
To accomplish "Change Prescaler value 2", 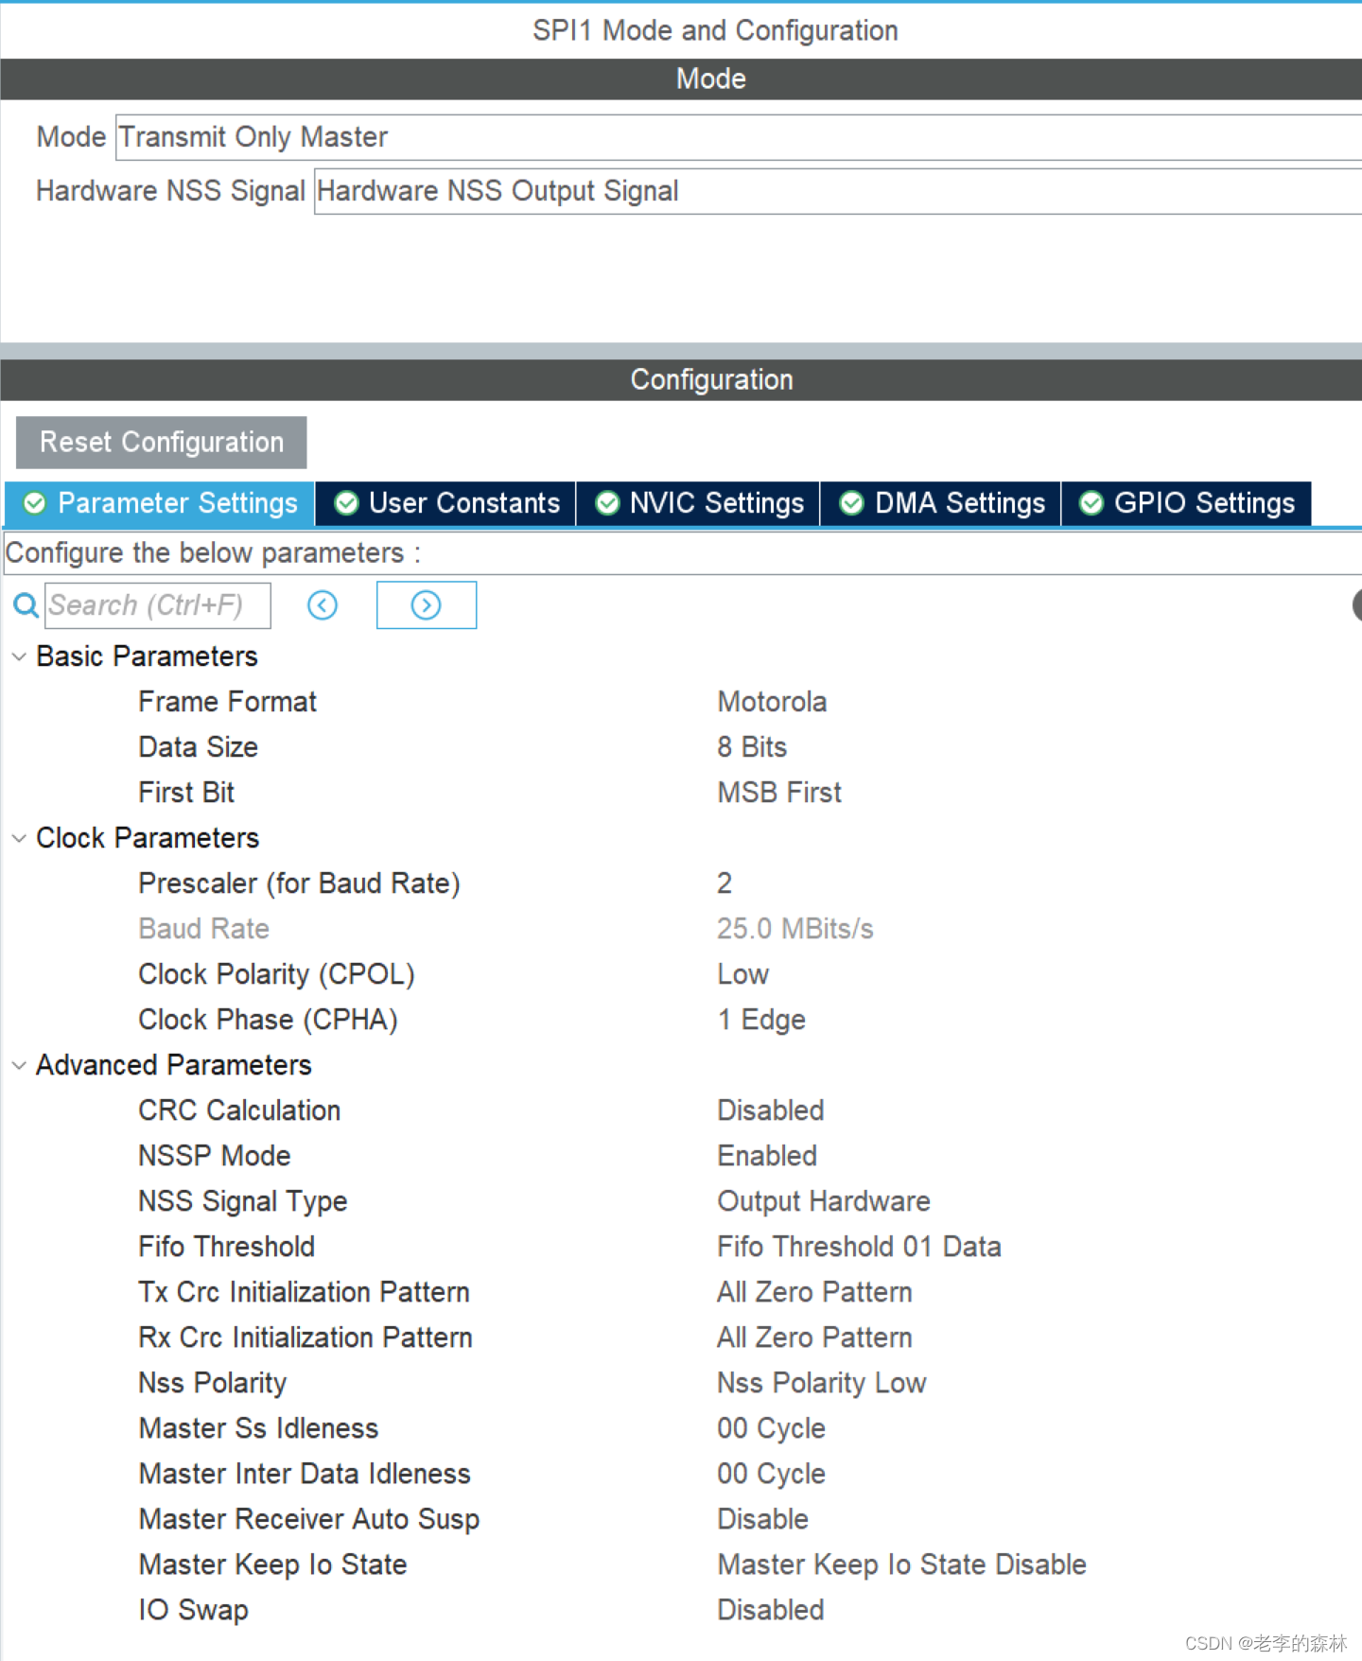I will [x=725, y=883].
